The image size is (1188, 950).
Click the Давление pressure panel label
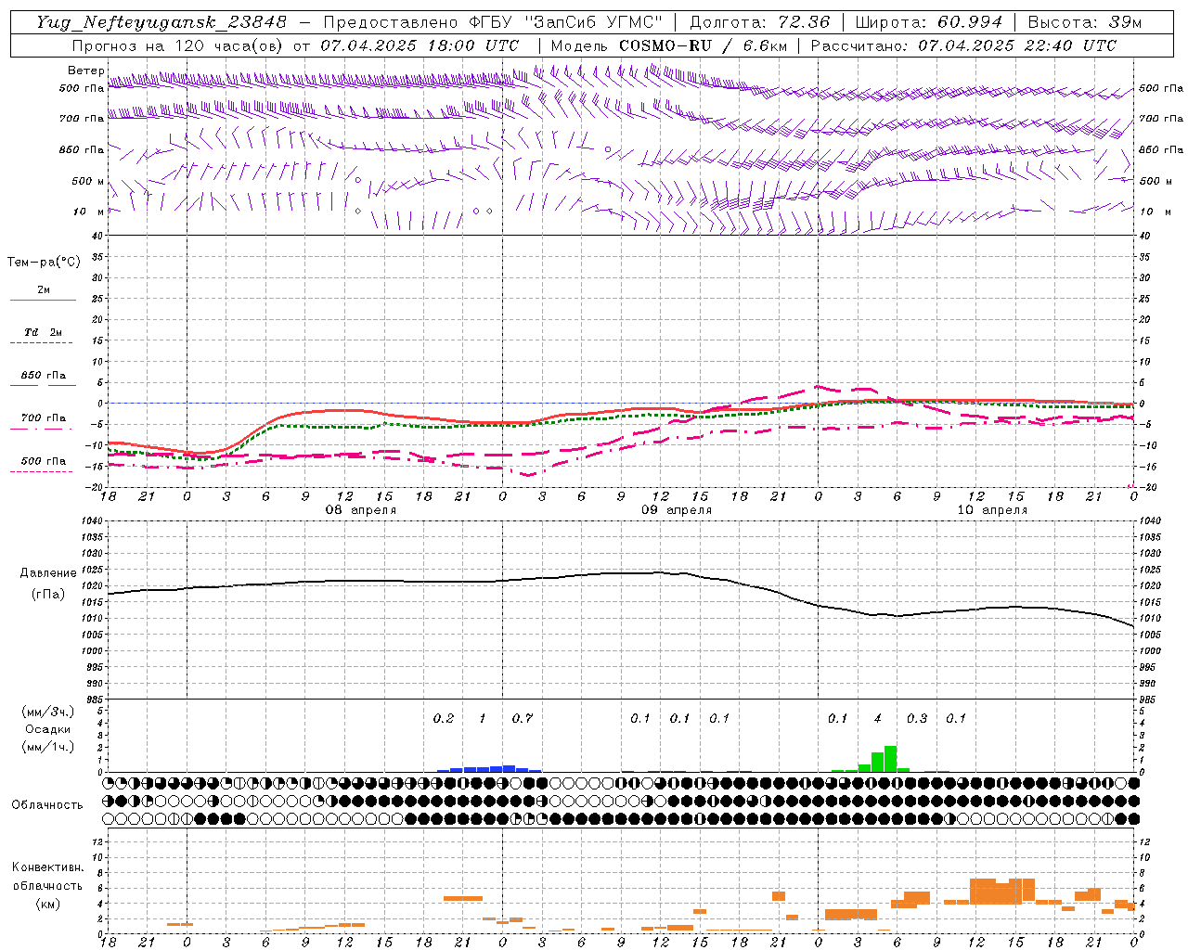(48, 573)
